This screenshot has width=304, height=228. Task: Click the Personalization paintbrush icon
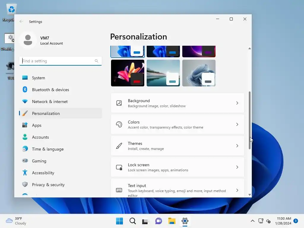(25, 113)
